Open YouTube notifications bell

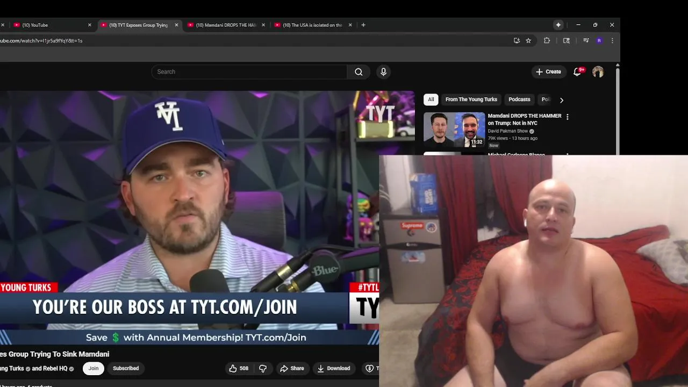pyautogui.click(x=577, y=71)
